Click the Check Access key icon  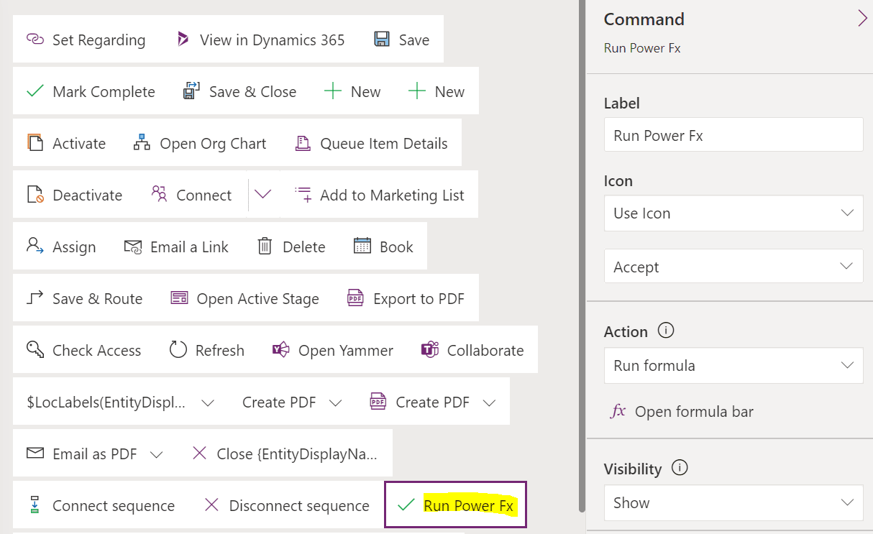click(35, 350)
